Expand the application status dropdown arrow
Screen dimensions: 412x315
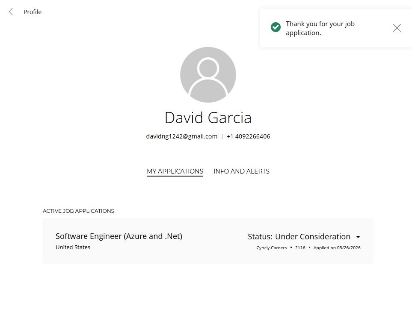[x=358, y=237]
